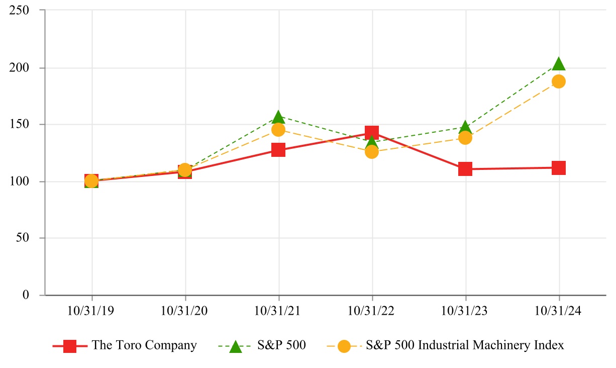Click the green triangle legend swatch
Viewport: 616px width, 368px height.
click(235, 346)
